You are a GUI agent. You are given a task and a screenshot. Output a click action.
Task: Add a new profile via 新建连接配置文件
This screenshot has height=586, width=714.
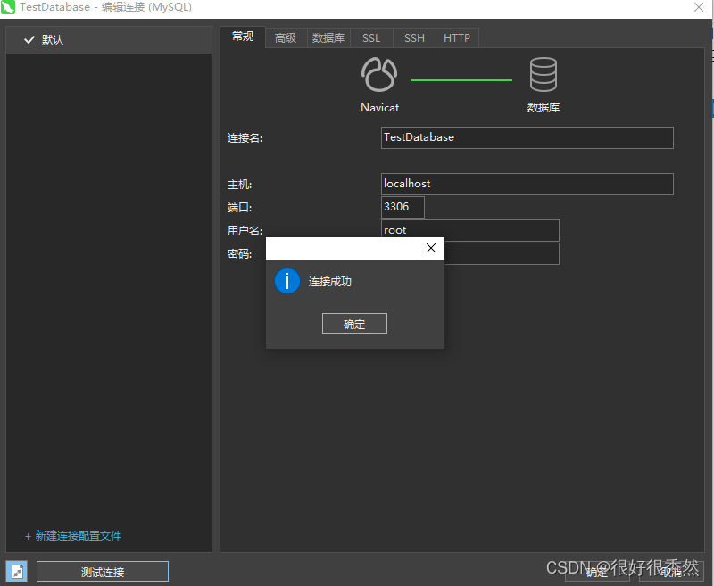pos(73,536)
